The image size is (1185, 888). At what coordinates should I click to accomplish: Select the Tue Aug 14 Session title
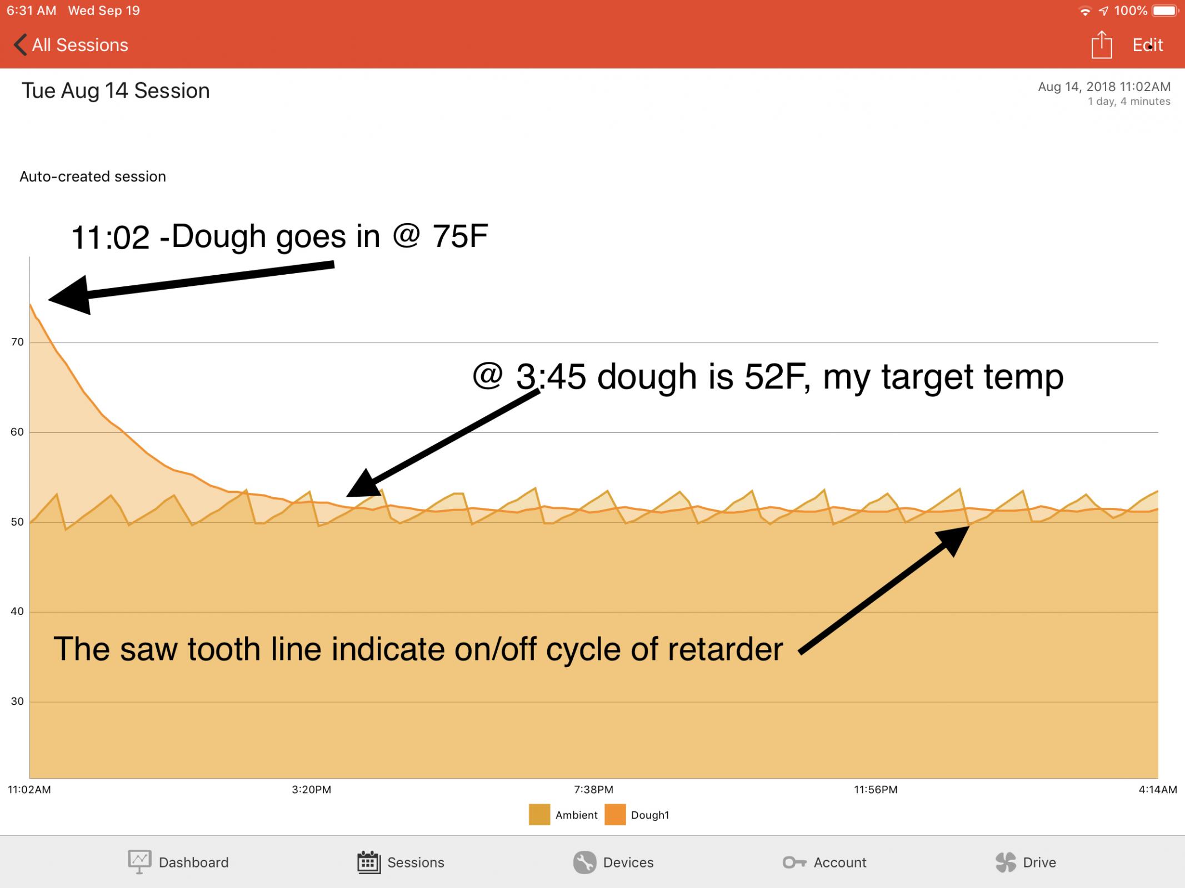(x=116, y=91)
